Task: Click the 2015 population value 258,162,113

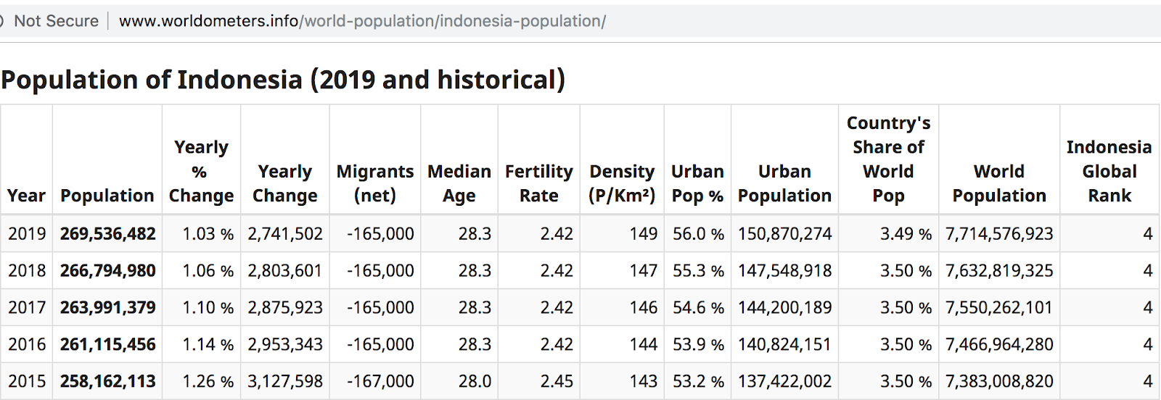Action: click(x=108, y=382)
